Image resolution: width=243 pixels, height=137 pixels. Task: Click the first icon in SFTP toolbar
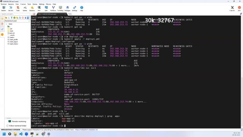6,18
